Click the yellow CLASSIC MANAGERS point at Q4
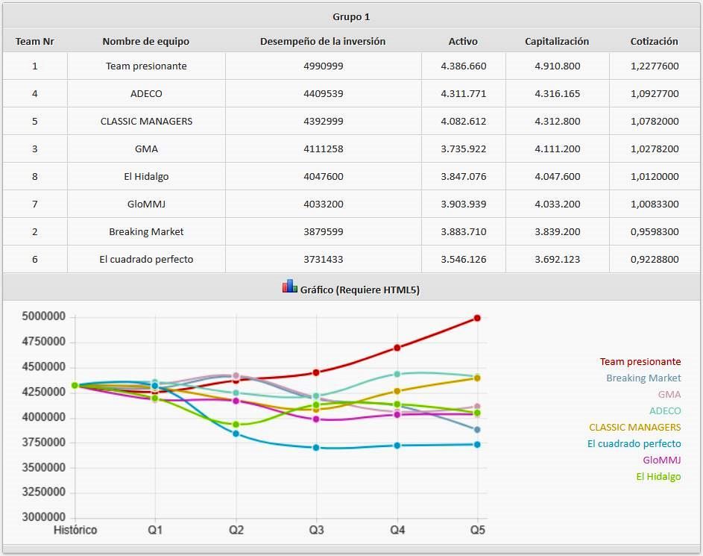The height and width of the screenshot is (556, 703). coord(397,391)
